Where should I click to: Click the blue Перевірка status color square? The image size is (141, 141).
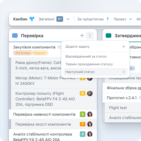[15, 36]
